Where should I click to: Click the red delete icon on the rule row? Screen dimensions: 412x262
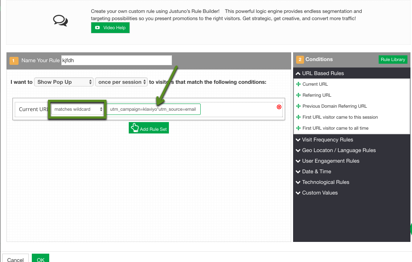point(279,107)
